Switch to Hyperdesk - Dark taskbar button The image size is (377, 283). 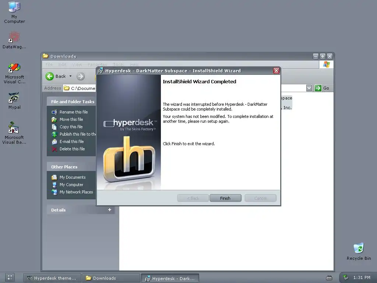click(170, 278)
